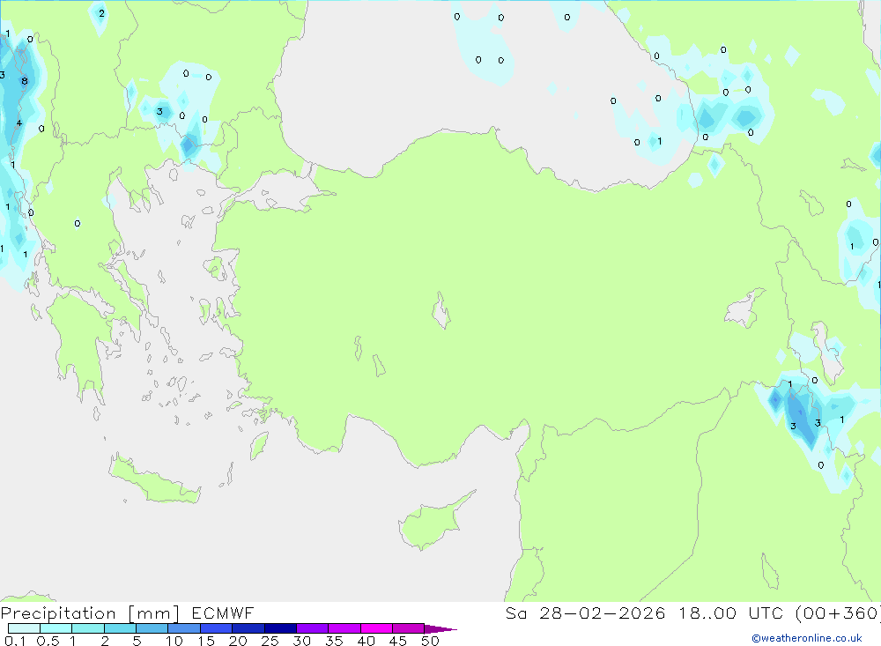Click the '8' precipitation value on map

click(x=24, y=81)
